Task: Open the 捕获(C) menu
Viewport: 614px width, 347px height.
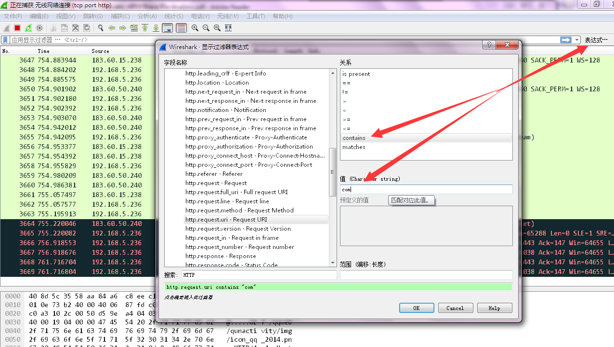Action: click(120, 16)
